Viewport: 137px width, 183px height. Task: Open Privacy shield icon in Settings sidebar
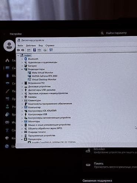[x=7, y=138]
